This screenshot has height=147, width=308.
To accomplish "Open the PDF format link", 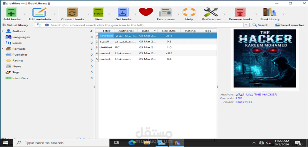I will 239,98.
